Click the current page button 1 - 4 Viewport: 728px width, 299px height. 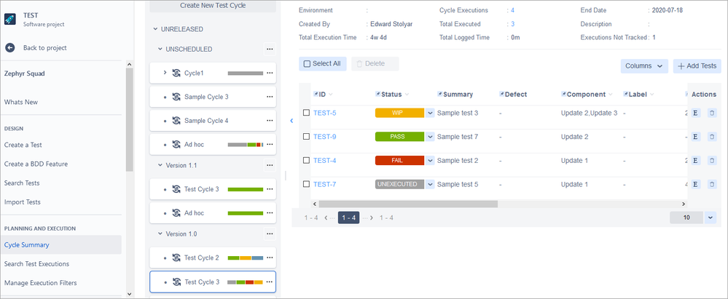coord(348,218)
